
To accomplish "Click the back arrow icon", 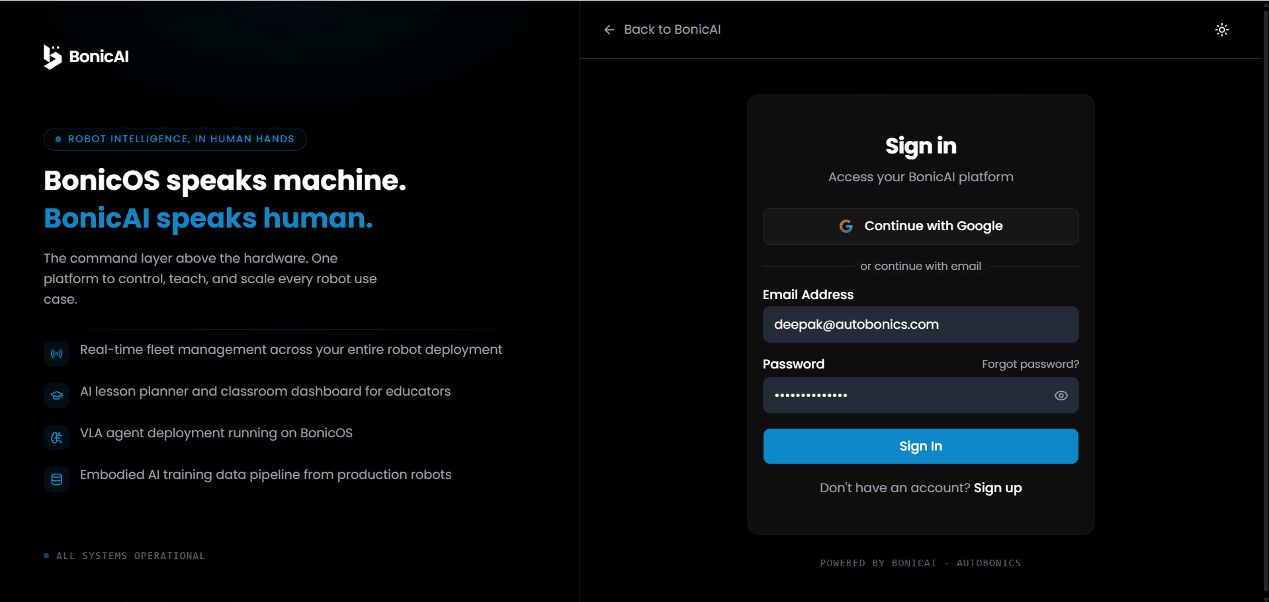I will click(609, 30).
